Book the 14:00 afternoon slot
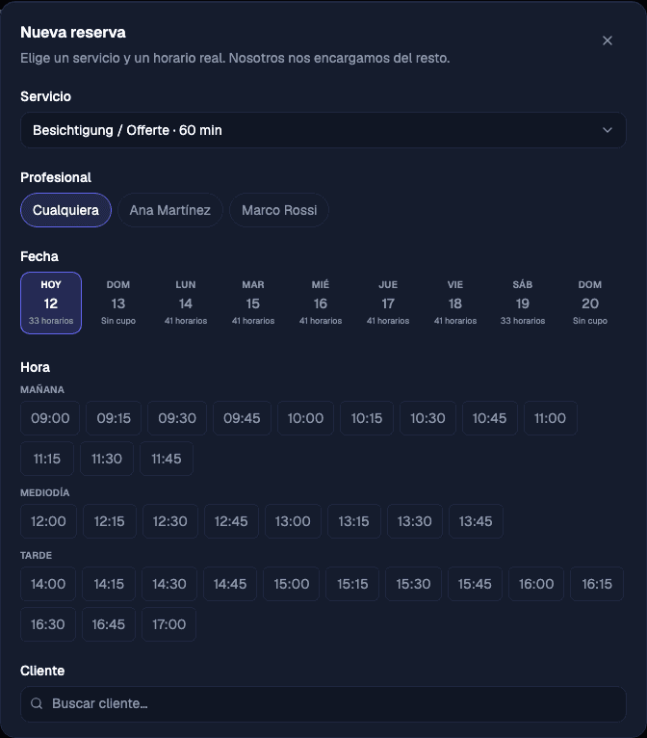This screenshot has width=647, height=738. pyautogui.click(x=48, y=584)
